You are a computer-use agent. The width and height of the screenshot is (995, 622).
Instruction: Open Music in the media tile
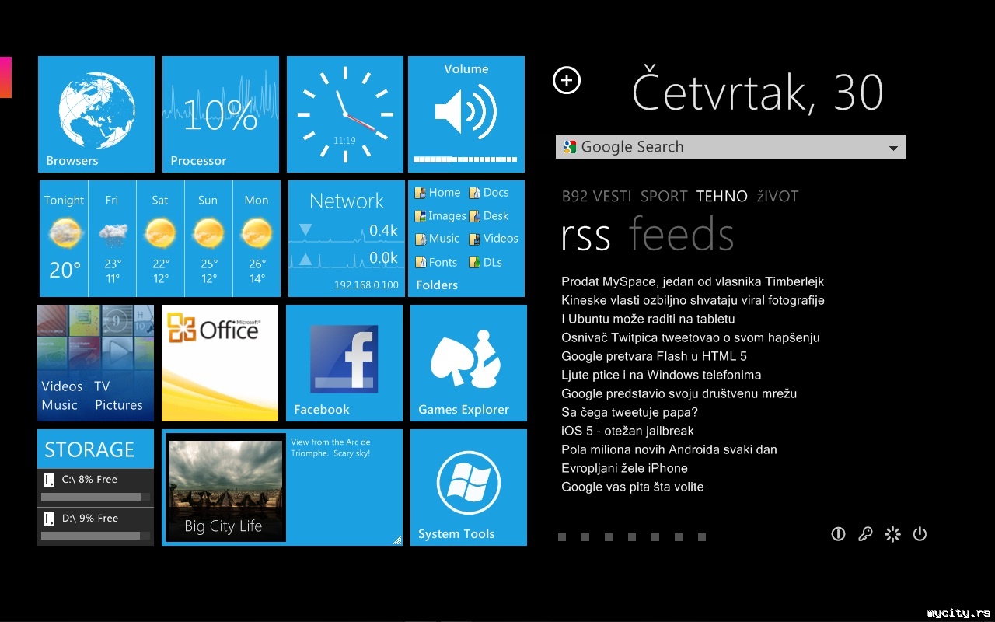[x=60, y=405]
